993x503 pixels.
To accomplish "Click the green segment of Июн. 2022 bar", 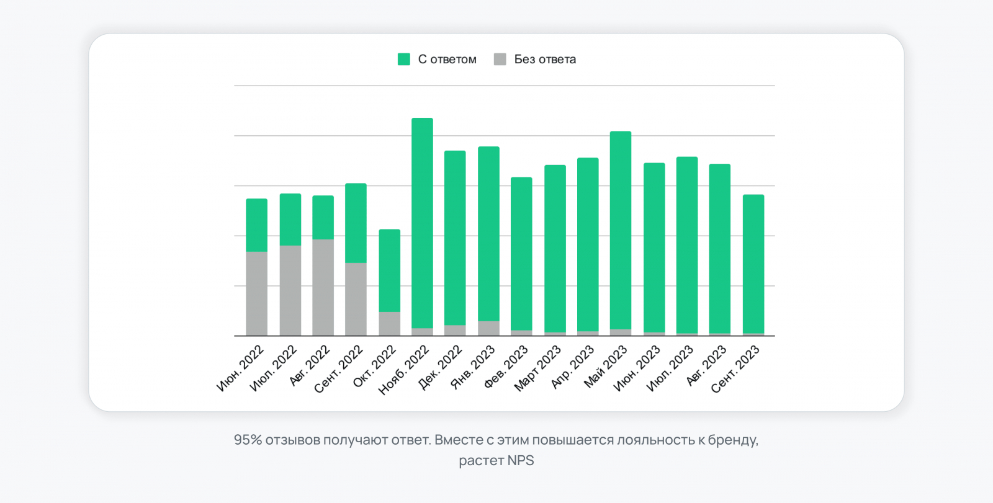I will tap(256, 225).
